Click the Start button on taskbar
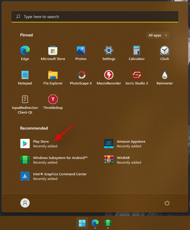Image resolution: width=190 pixels, height=230 pixels. tap(82, 223)
